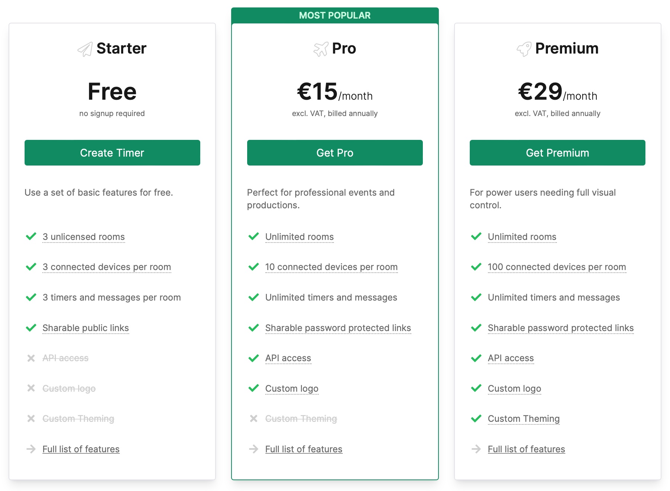Click the airplane icon beside Pro
The width and height of the screenshot is (670, 491).
pyautogui.click(x=320, y=48)
